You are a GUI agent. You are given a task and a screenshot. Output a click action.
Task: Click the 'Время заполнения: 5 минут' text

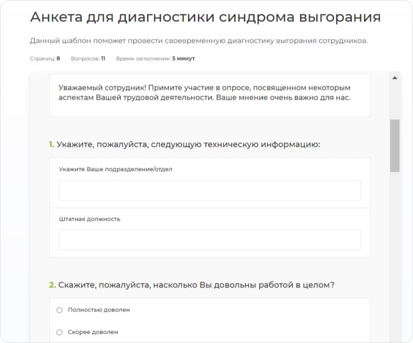pos(155,59)
